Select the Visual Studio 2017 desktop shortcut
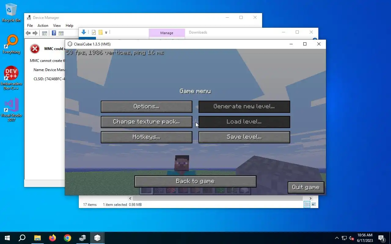Image resolution: width=391 pixels, height=244 pixels. (x=11, y=110)
